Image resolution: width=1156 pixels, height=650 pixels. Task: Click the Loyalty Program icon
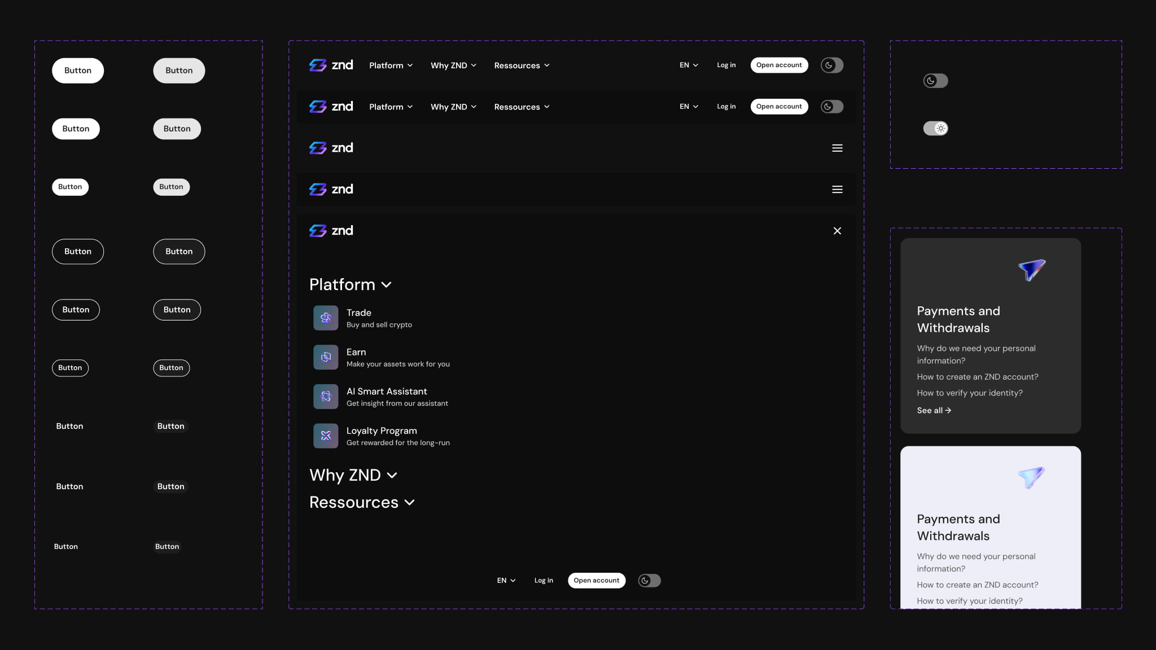pos(326,436)
